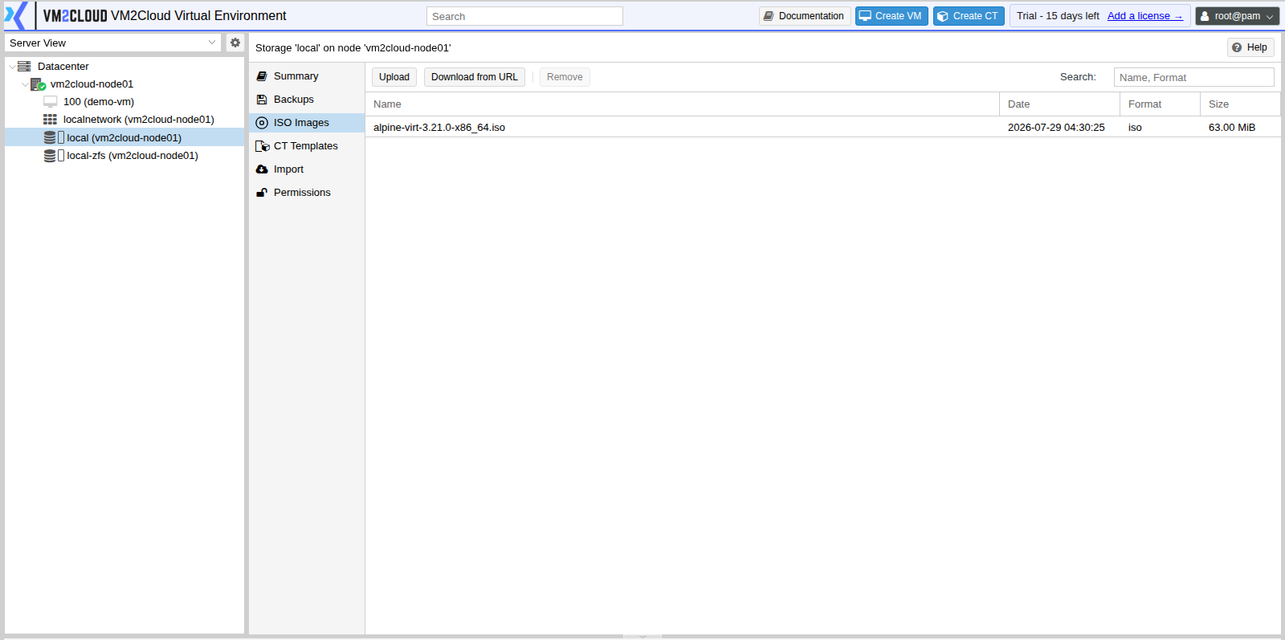Open the Backups tab
1285x640 pixels.
[307, 100]
